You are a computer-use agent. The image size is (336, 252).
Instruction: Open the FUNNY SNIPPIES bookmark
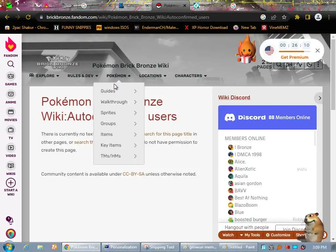pos(73,28)
